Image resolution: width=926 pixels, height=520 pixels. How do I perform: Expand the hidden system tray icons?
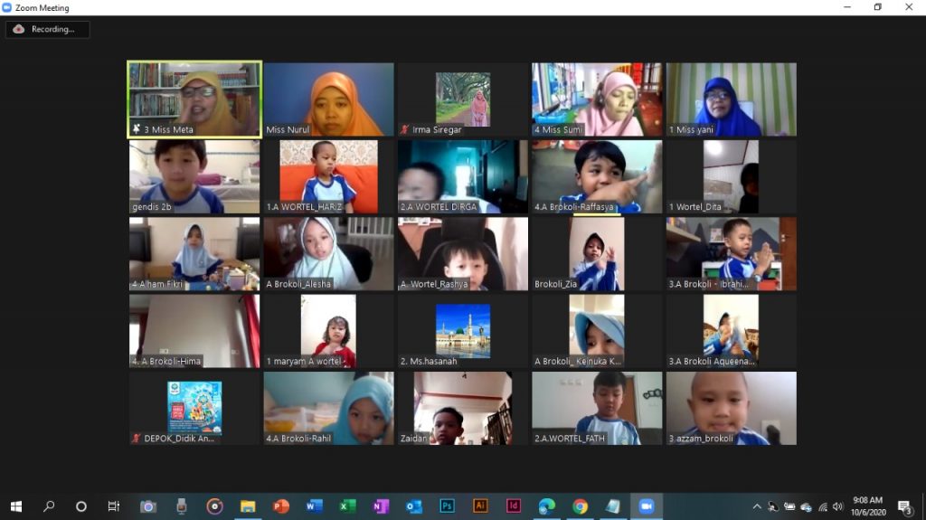coord(757,506)
